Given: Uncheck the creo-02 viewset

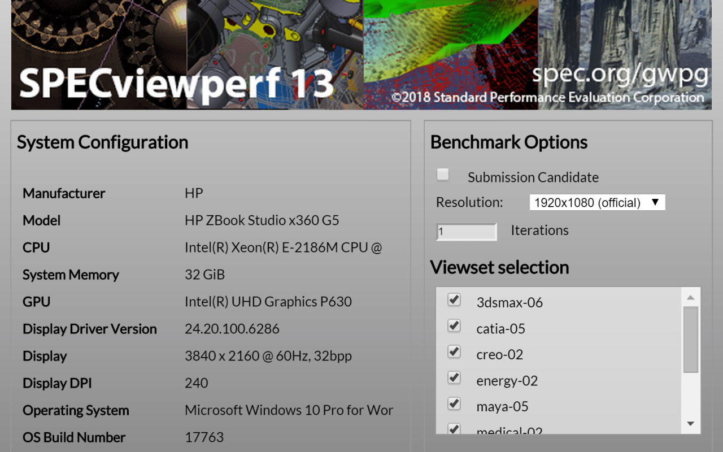Looking at the screenshot, I should [x=454, y=351].
